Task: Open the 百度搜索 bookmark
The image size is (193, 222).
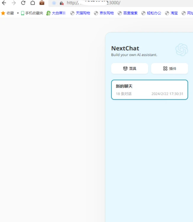Action: click(x=128, y=13)
